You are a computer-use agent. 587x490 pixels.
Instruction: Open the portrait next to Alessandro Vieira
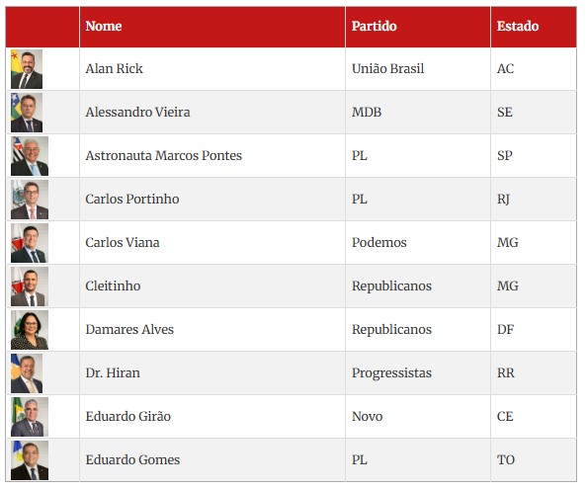click(x=27, y=113)
